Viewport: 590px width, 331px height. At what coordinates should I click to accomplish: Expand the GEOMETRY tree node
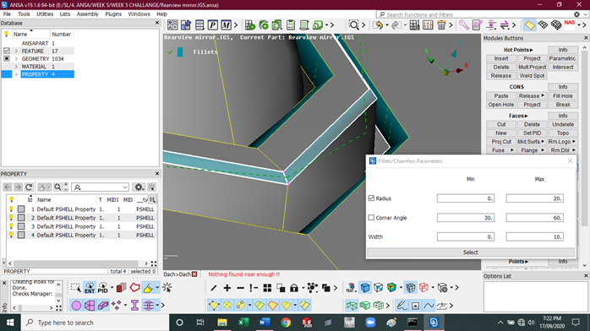pyautogui.click(x=16, y=58)
